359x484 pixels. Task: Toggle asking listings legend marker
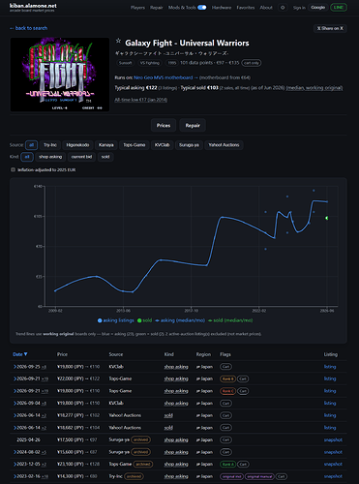(100, 320)
